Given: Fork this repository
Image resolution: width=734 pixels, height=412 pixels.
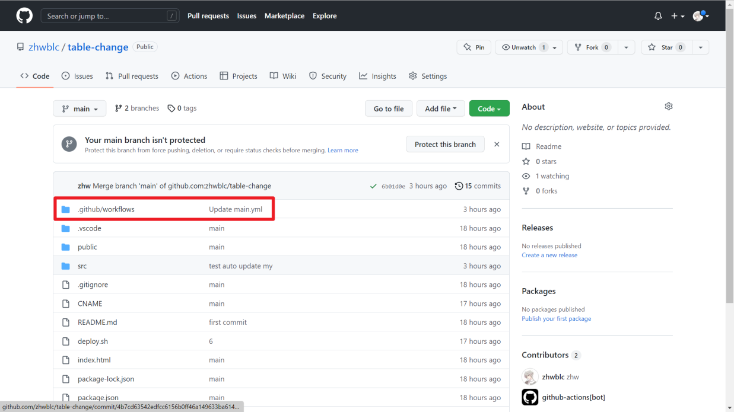Looking at the screenshot, I should point(593,47).
